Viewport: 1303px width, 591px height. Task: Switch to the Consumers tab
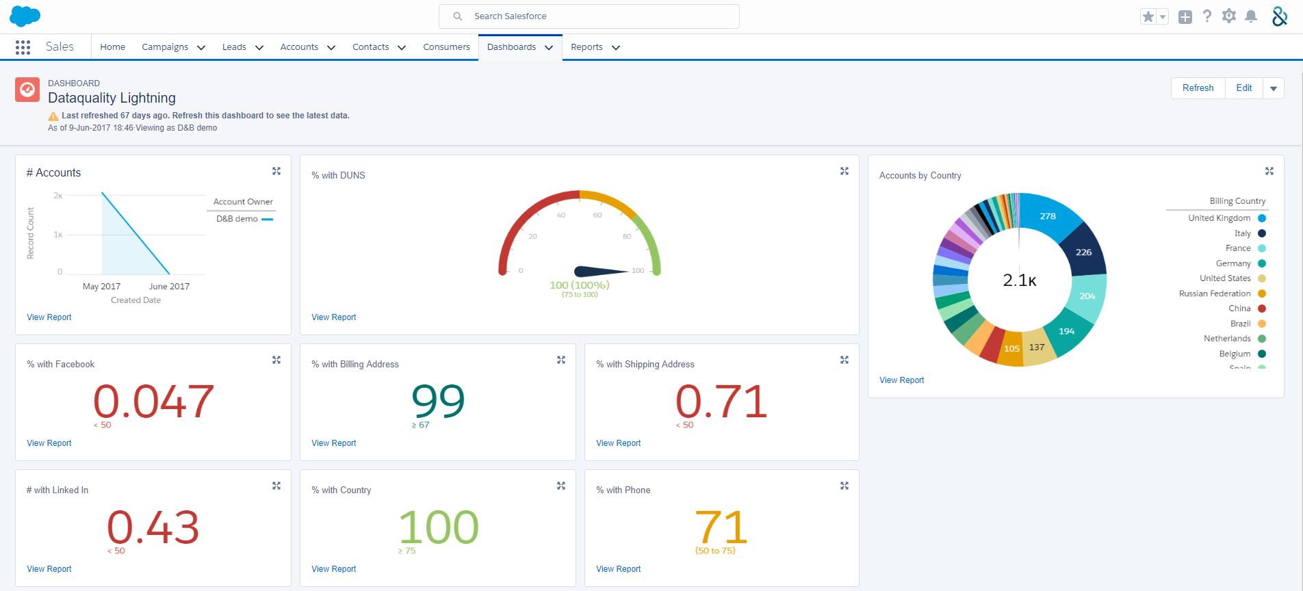tap(446, 47)
